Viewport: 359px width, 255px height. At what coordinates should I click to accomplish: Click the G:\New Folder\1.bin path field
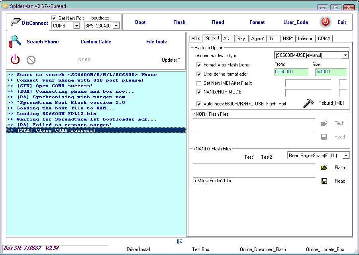[254, 181]
